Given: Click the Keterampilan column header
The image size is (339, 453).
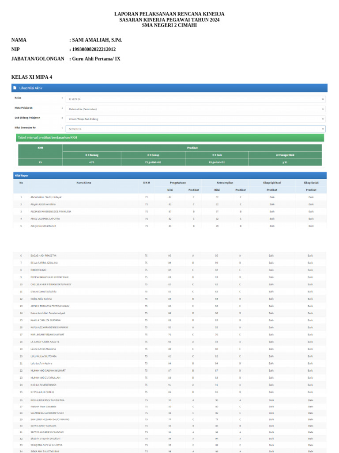Looking at the screenshot, I should coord(225,182).
